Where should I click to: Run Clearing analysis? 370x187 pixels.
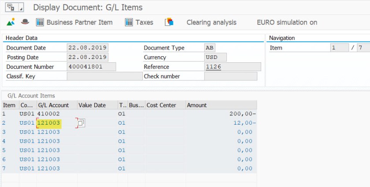click(x=211, y=22)
